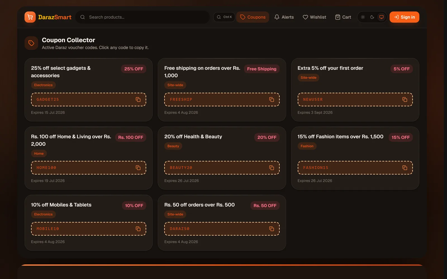Image resolution: width=447 pixels, height=279 pixels.
Task: Click the 10% OFF badge
Action: tap(134, 206)
